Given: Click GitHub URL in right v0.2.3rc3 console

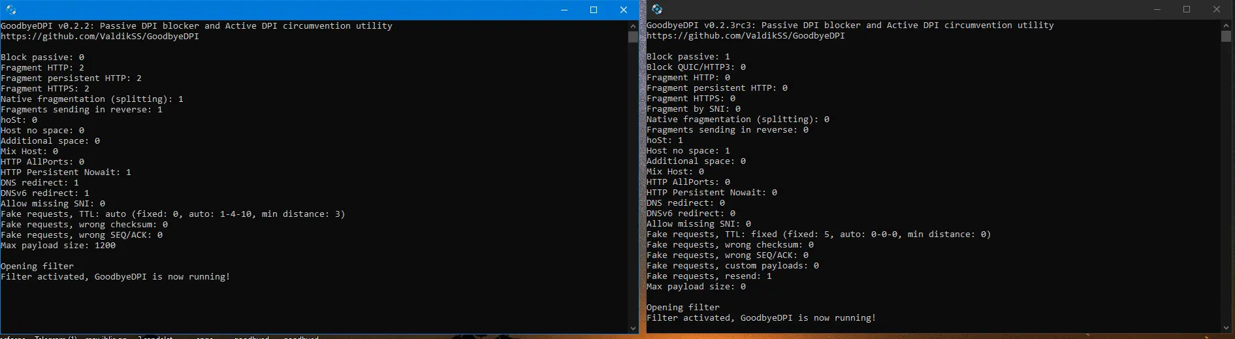Looking at the screenshot, I should click(746, 36).
